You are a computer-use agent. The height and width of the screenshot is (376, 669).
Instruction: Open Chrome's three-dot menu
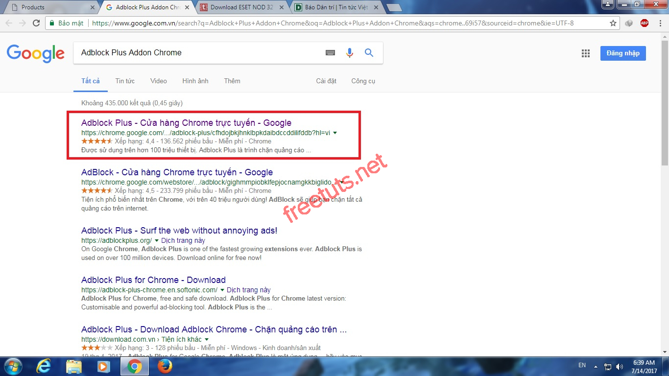point(659,23)
